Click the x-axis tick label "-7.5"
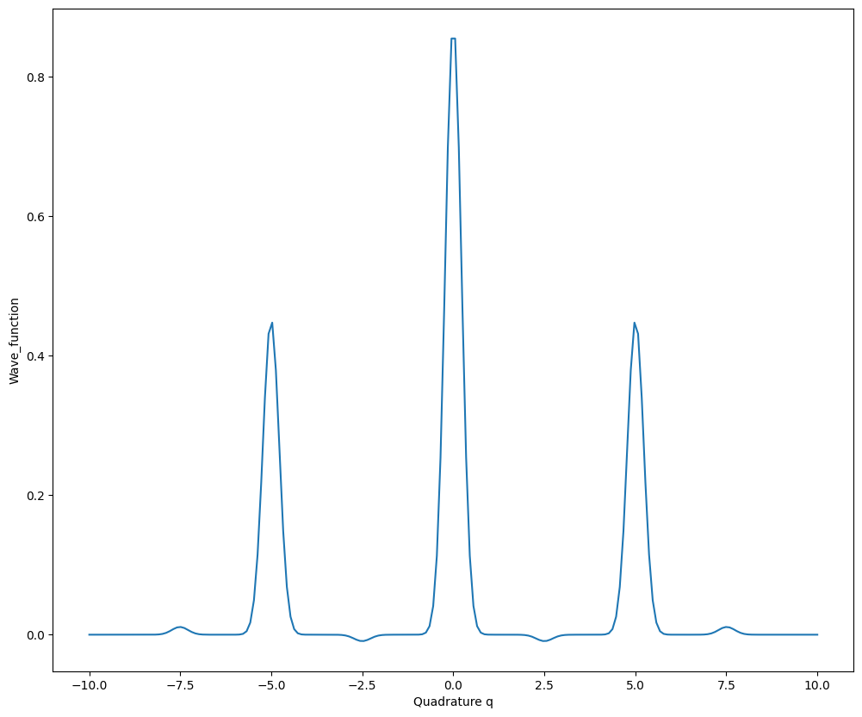 click(179, 685)
